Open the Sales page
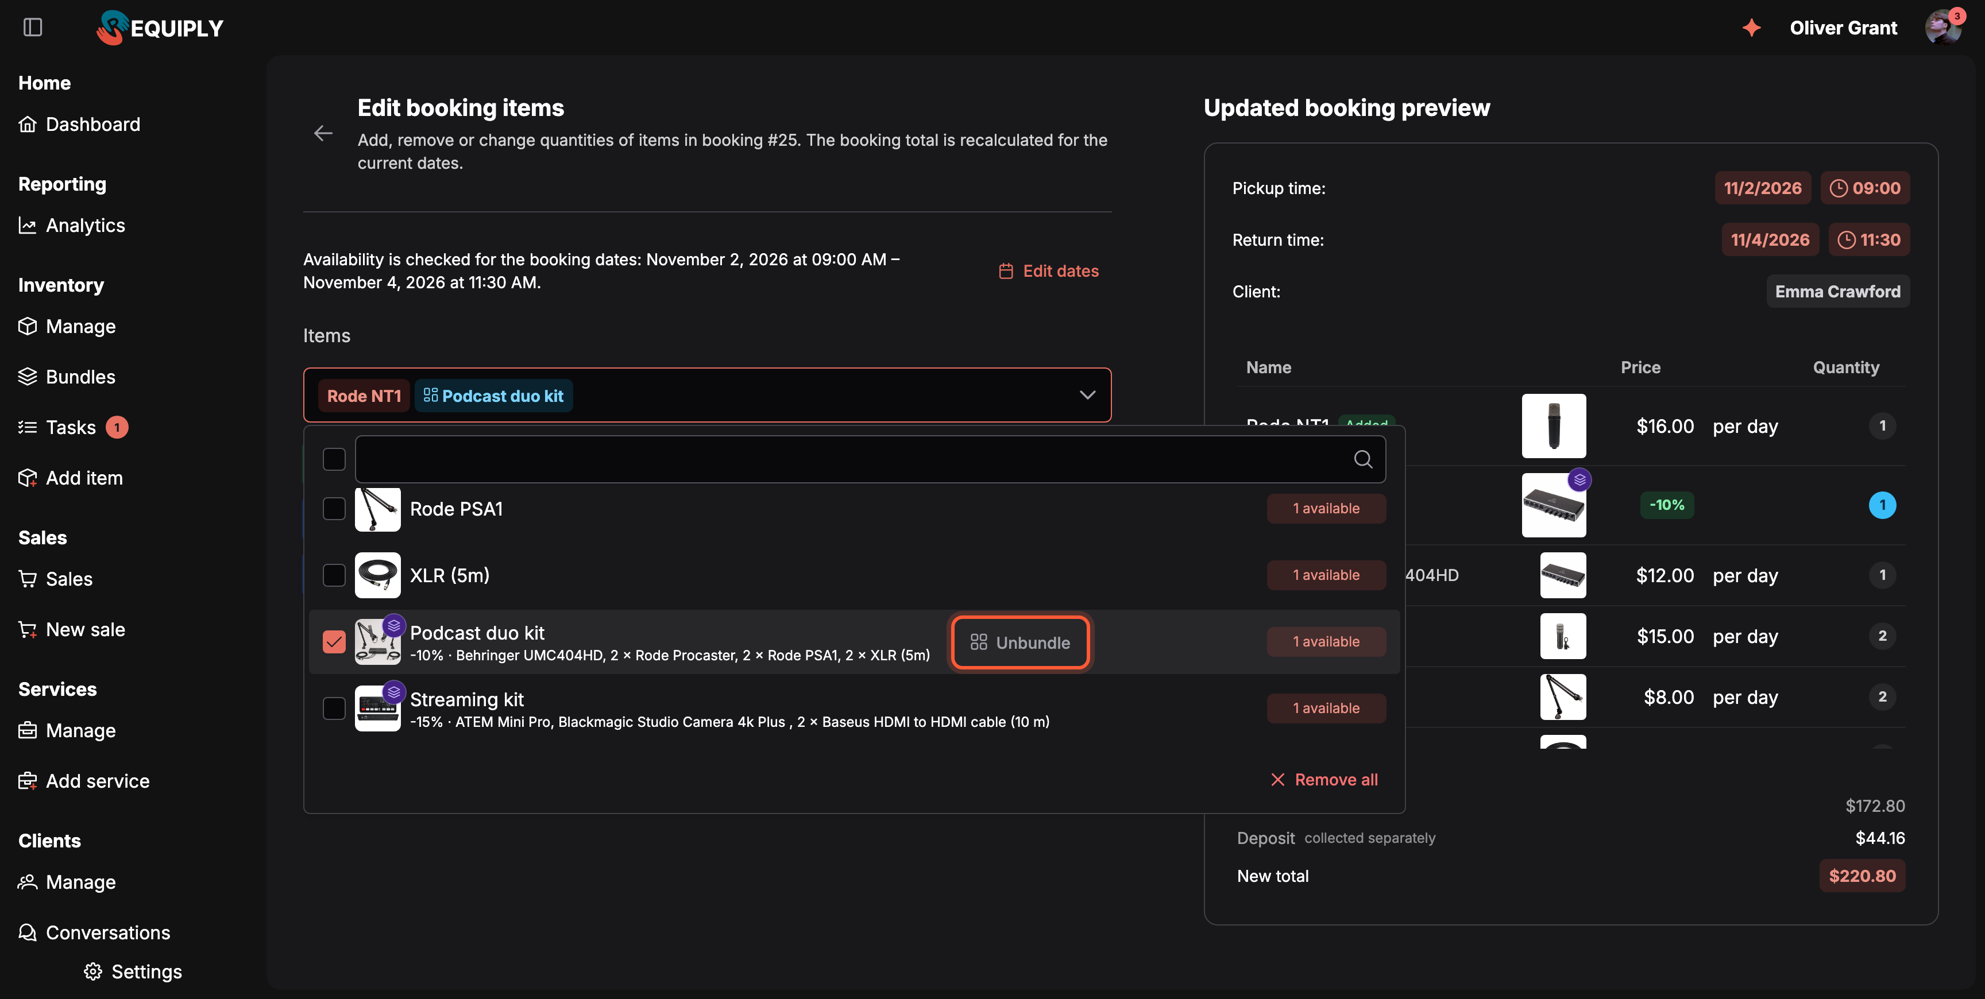1985x999 pixels. point(56,579)
